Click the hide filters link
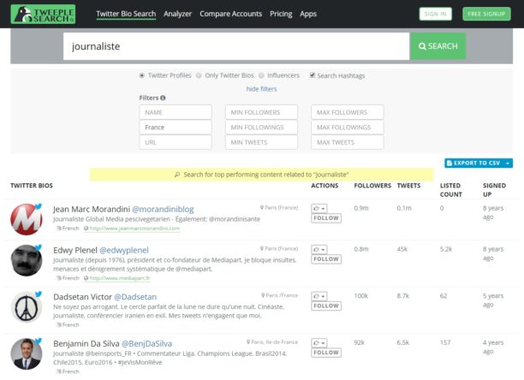The image size is (524, 380). pyautogui.click(x=261, y=89)
